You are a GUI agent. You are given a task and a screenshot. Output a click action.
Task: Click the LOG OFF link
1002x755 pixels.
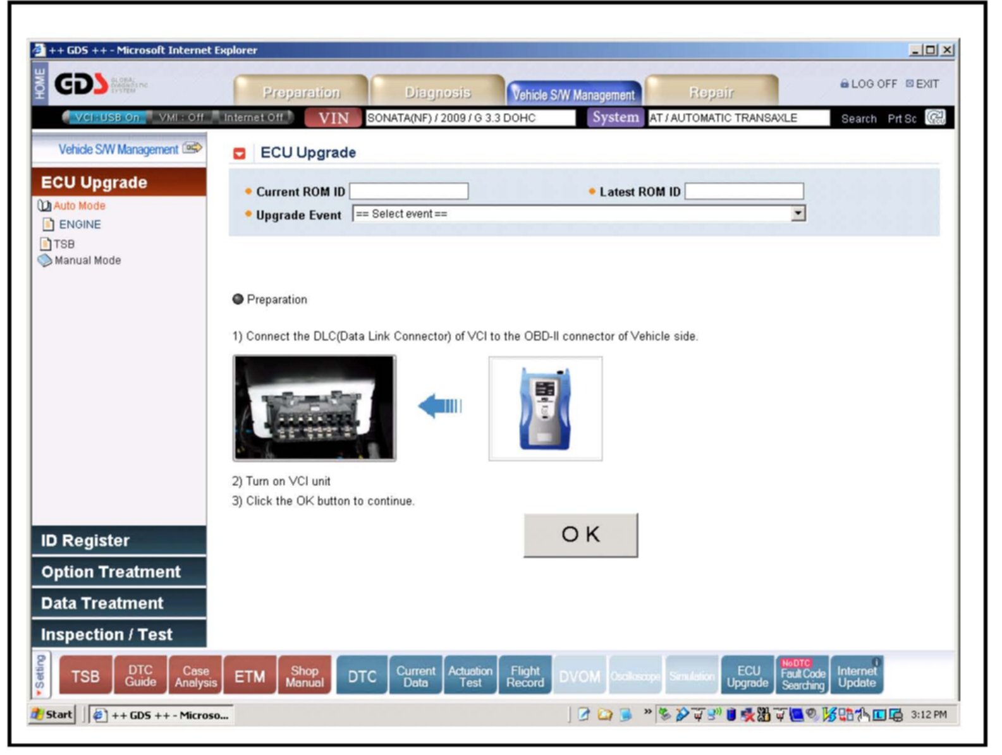point(868,84)
